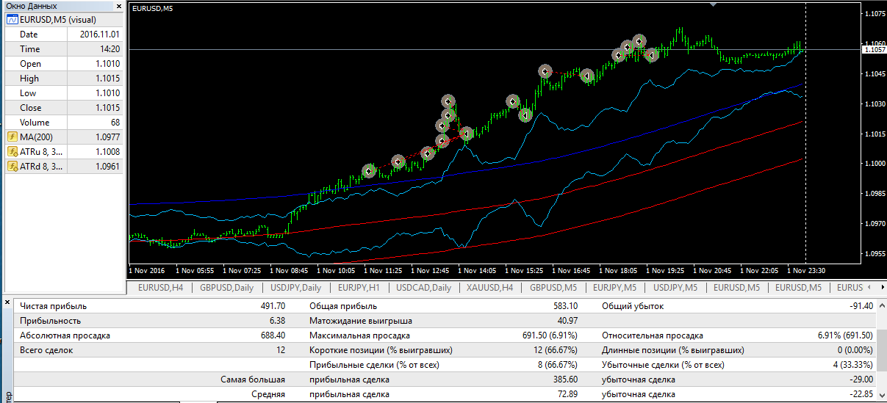Viewport: 887px width, 403px height.
Task: Switch to the GBPUSD,Daily chart tab
Action: (x=228, y=288)
